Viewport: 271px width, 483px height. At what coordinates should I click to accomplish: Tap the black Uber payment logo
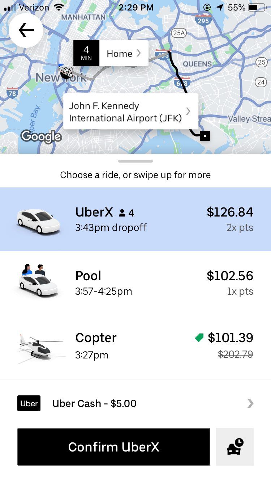tap(29, 403)
